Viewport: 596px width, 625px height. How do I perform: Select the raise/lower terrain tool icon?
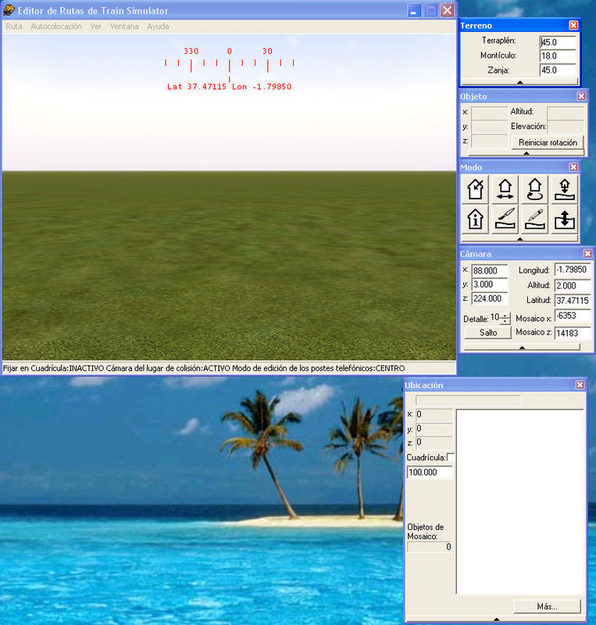click(563, 219)
